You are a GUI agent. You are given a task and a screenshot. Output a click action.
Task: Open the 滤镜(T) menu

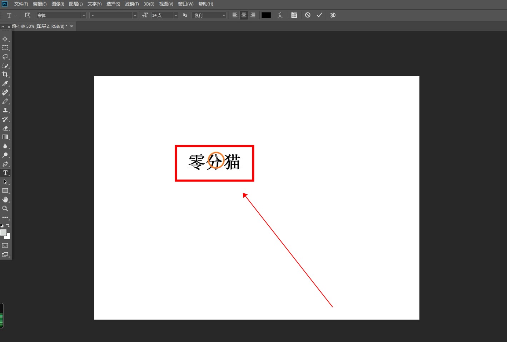[132, 4]
